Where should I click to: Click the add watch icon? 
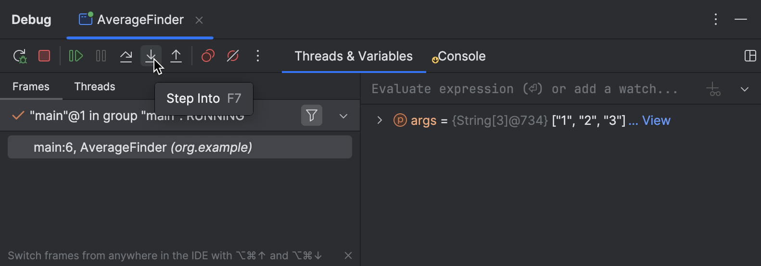[713, 89]
